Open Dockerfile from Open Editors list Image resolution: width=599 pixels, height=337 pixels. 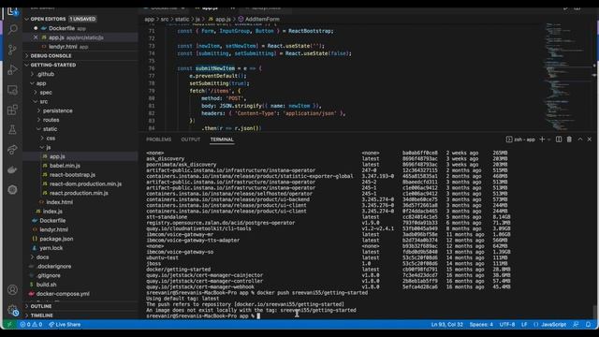(x=62, y=28)
